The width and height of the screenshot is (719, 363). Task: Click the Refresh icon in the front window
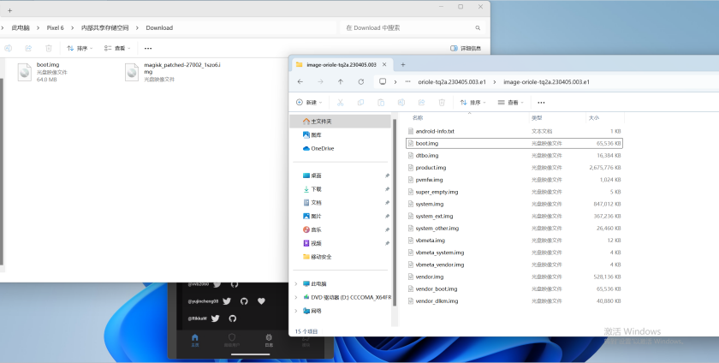[x=361, y=81]
